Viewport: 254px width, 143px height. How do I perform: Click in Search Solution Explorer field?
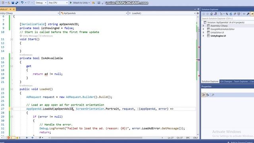pyautogui.click(x=227, y=19)
